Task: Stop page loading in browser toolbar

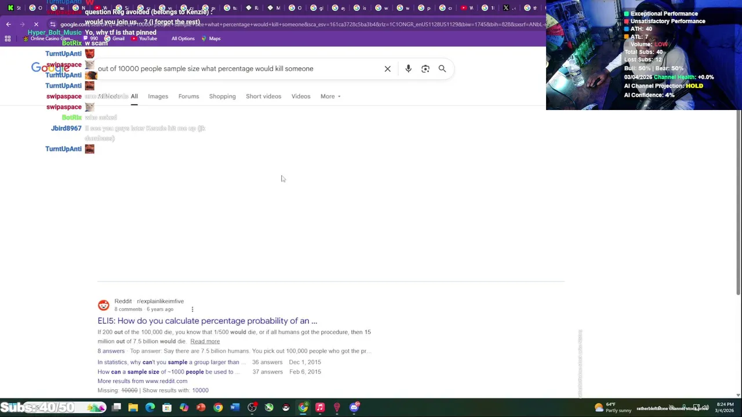Action: (36, 24)
